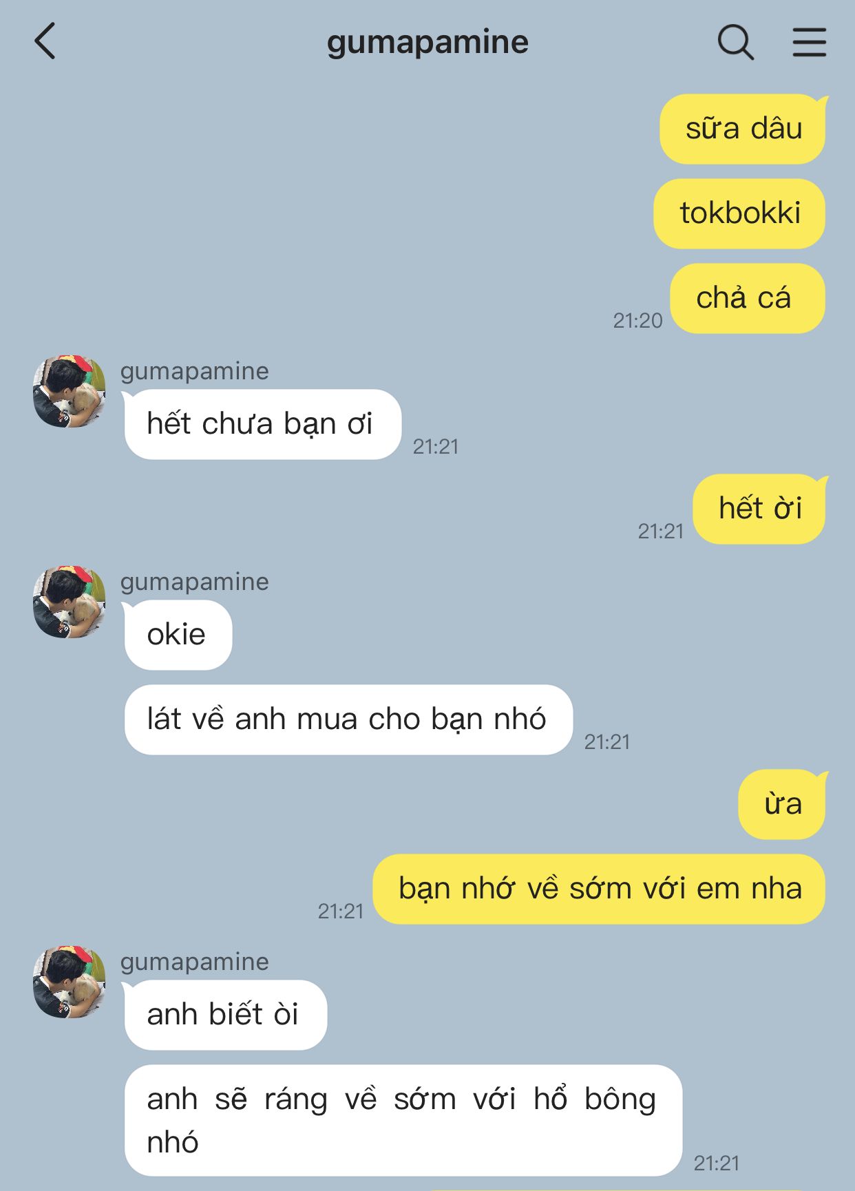The image size is (855, 1191).
Task: Select "lát về anh mua cho bạn nhó"
Action: pyautogui.click(x=348, y=719)
